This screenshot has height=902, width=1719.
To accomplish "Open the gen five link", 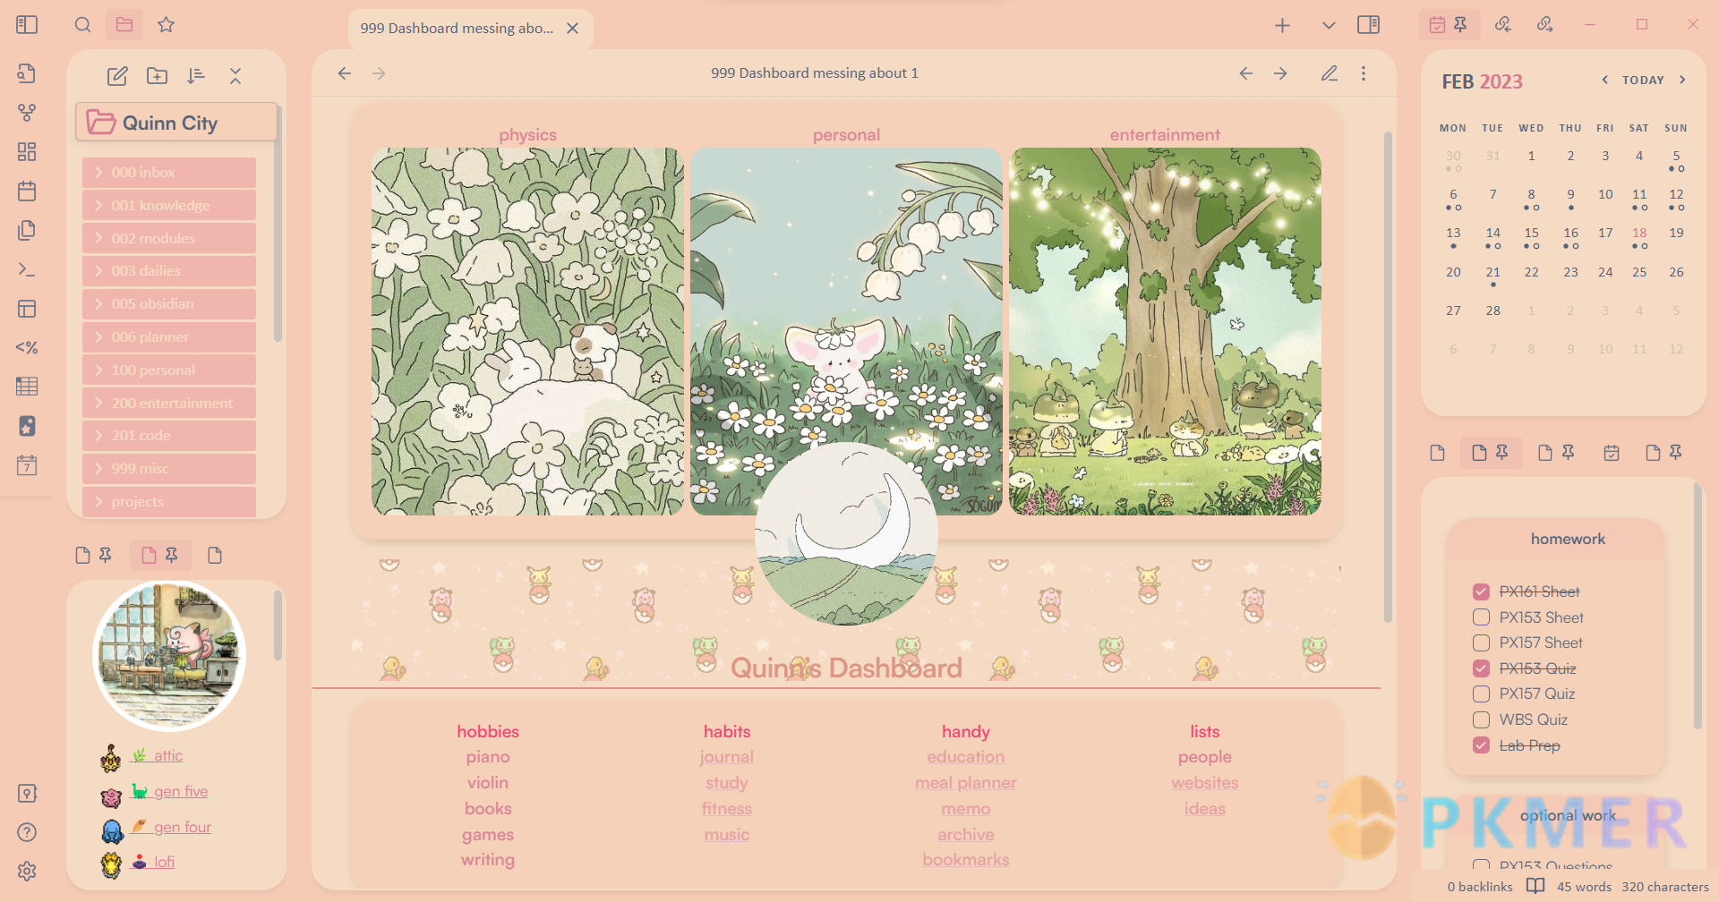I will click(181, 791).
